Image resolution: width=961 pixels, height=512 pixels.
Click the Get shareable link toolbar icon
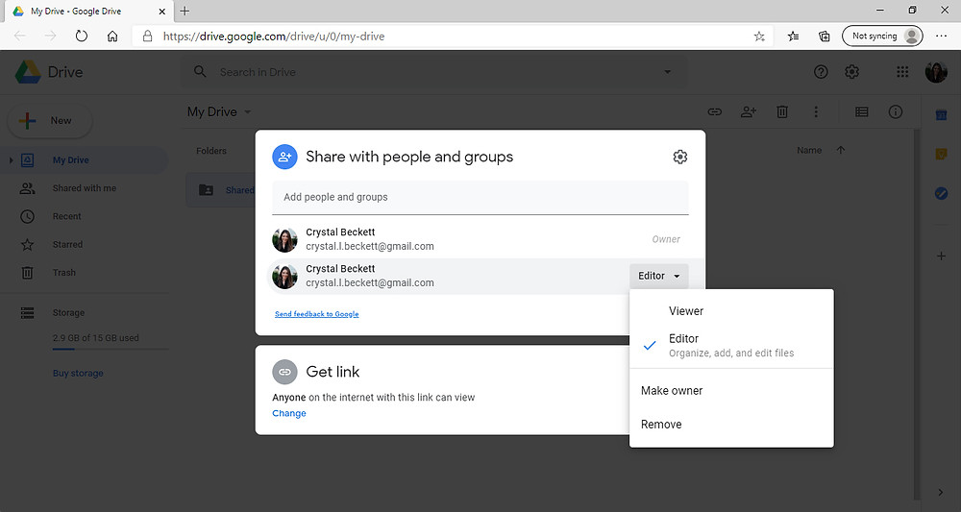715,112
